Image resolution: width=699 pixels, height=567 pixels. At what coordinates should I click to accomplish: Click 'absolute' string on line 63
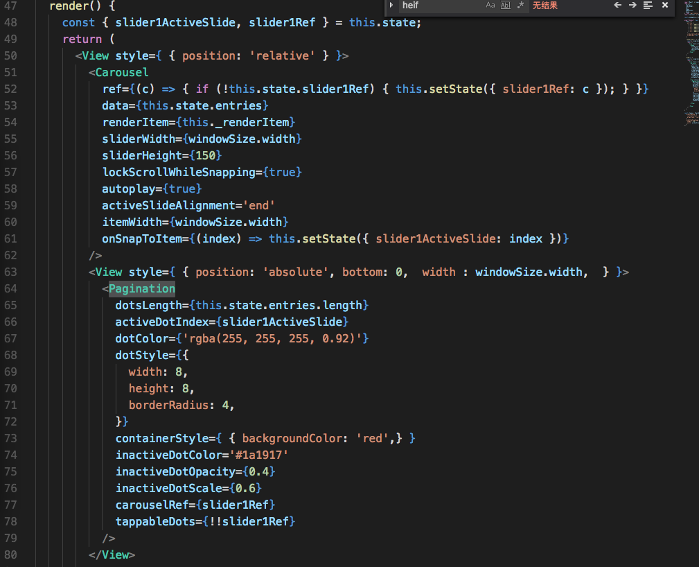coord(295,272)
